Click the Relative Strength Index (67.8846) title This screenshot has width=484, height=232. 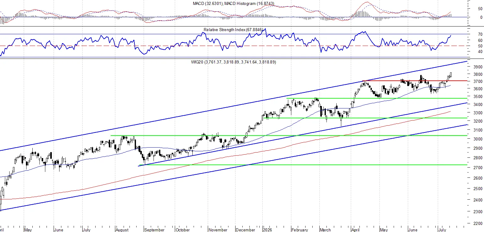(x=233, y=30)
